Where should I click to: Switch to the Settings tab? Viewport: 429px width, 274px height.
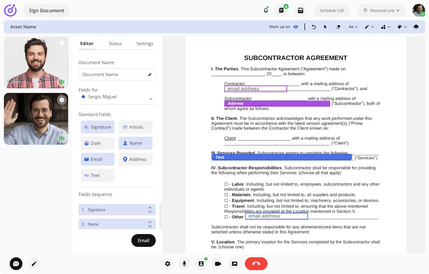[x=145, y=44]
